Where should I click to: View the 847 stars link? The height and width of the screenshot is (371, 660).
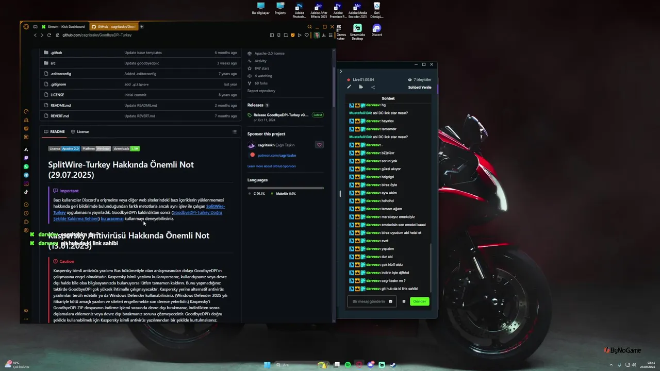point(262,68)
